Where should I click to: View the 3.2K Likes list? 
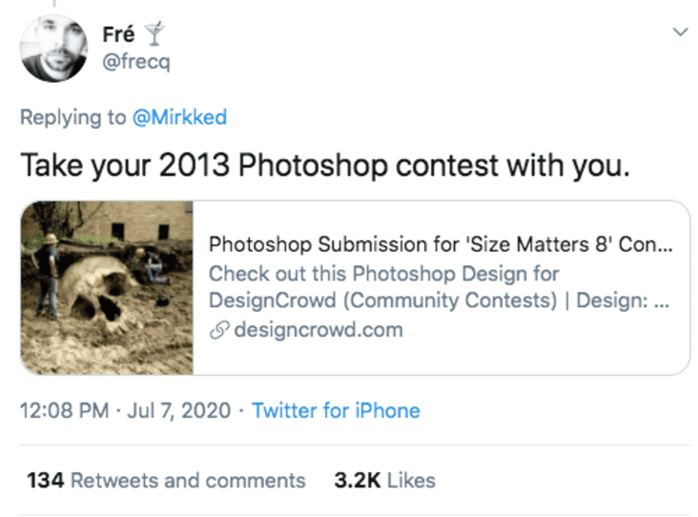pyautogui.click(x=384, y=481)
